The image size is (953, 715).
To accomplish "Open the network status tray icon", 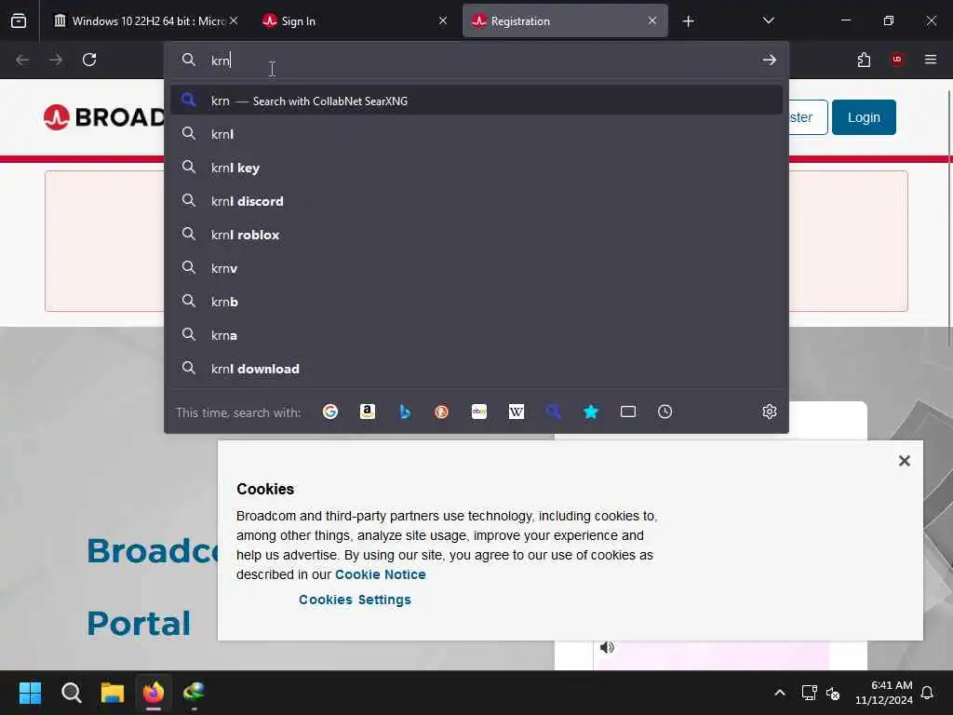I will pos(809,693).
